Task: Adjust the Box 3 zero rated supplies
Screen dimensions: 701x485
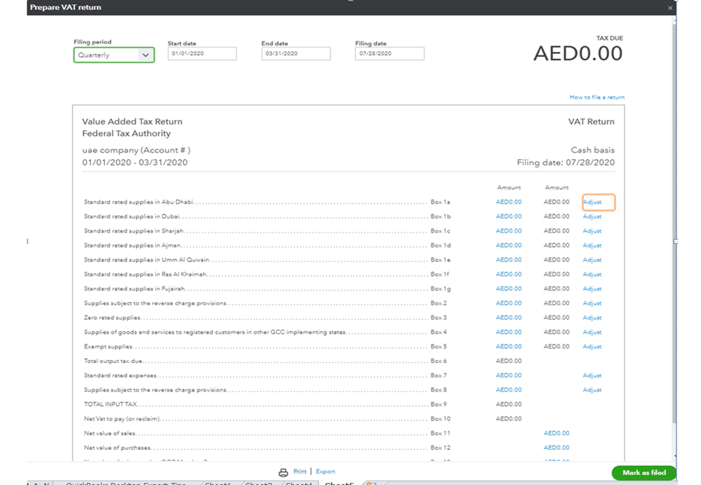Action: point(592,317)
